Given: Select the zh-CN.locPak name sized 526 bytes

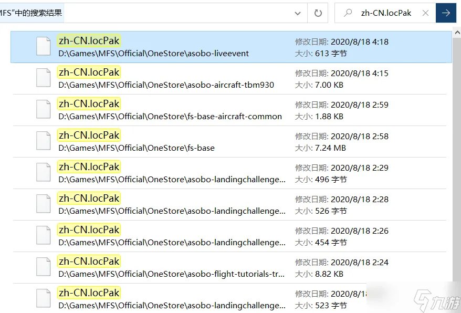Looking at the screenshot, I should [x=89, y=199].
